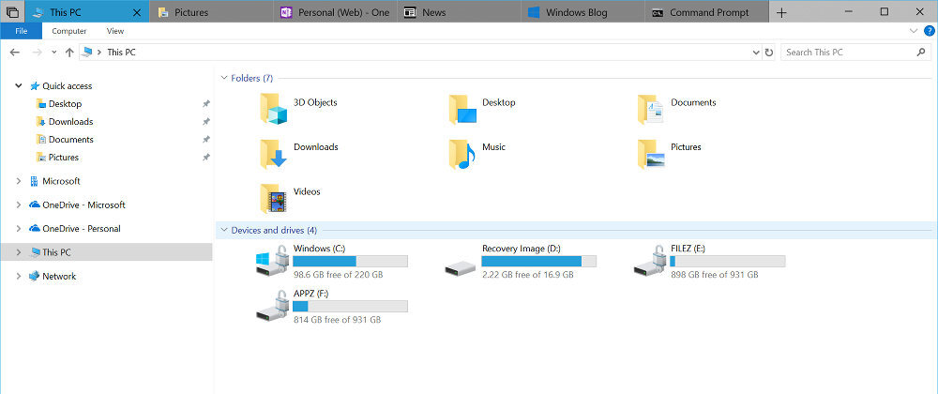Switch to the Windows Blog tab

click(x=583, y=12)
